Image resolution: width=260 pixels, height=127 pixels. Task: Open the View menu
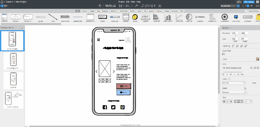pyautogui.click(x=133, y=2)
